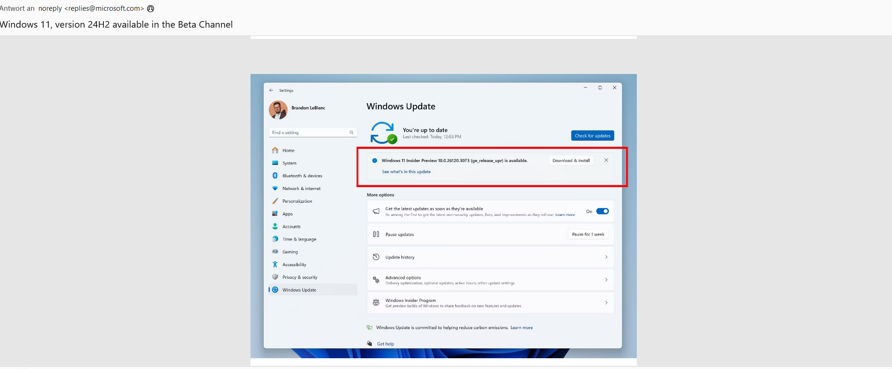
Task: Expand Update history chevron
Action: (x=606, y=257)
